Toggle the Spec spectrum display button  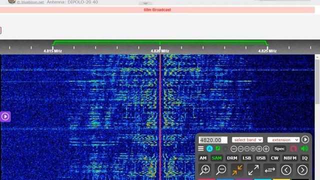(x=279, y=149)
